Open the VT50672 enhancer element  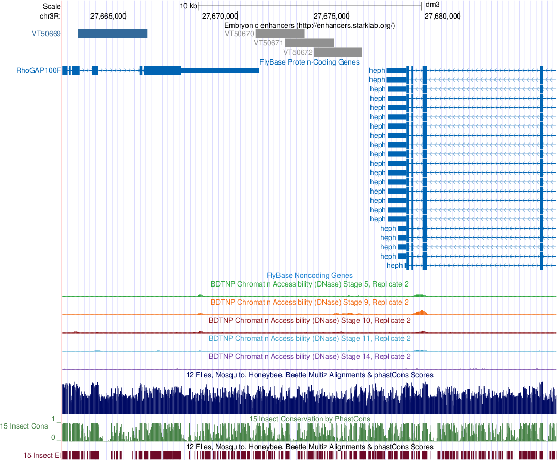pos(338,52)
